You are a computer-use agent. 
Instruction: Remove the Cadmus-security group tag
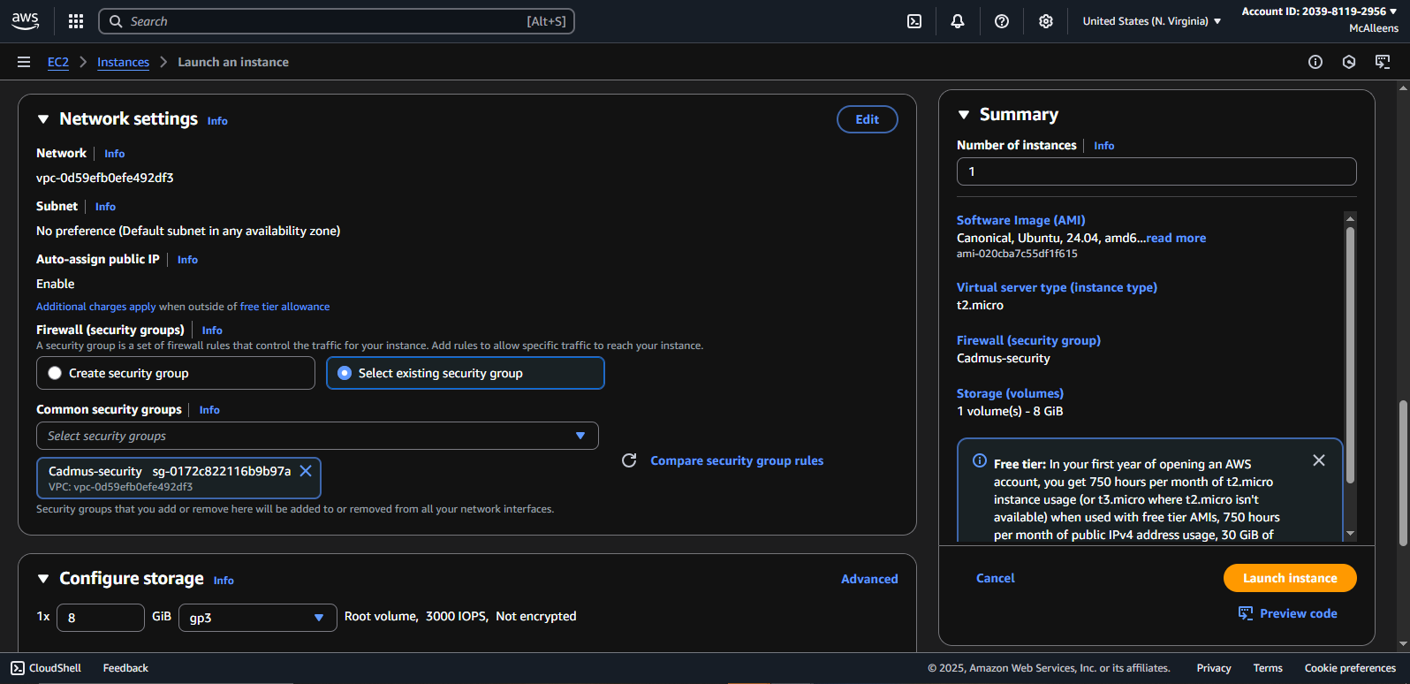click(x=306, y=471)
